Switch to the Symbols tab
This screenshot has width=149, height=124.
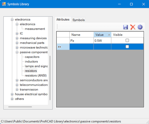click(79, 20)
